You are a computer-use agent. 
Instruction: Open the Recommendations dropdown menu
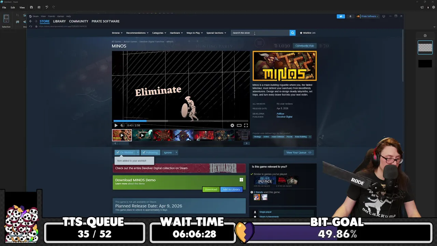(x=137, y=33)
